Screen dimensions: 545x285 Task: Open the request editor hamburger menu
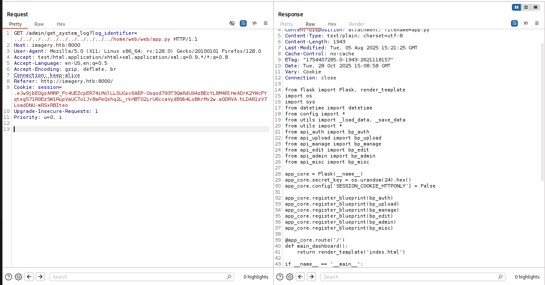click(x=266, y=23)
